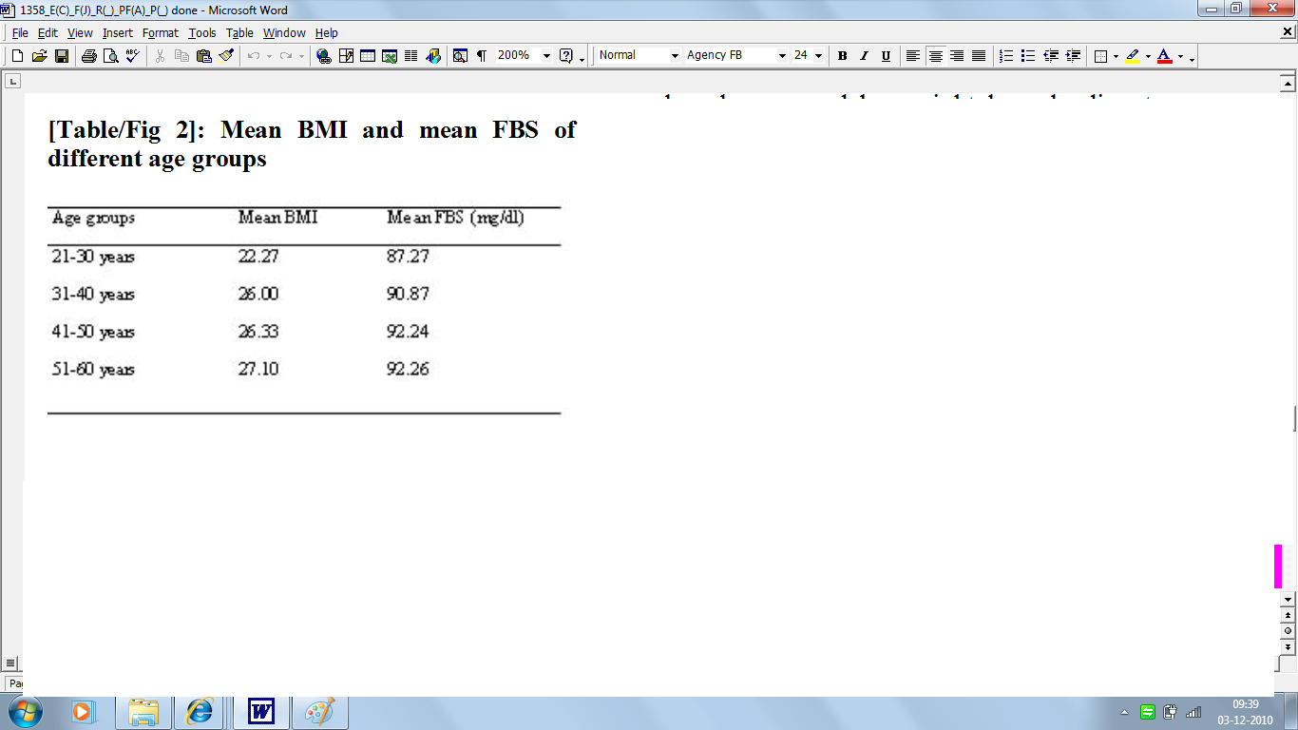1298x730 pixels.
Task: Toggle Show/Hide paragraph marks
Action: click(x=482, y=56)
